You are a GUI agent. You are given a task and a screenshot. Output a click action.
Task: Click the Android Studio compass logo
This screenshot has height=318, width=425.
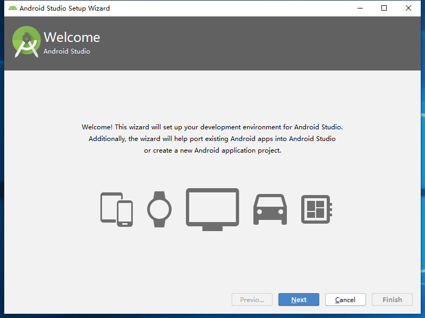coord(26,42)
